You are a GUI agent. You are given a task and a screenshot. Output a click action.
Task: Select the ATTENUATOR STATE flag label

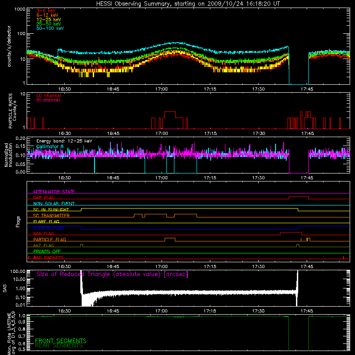click(x=54, y=192)
